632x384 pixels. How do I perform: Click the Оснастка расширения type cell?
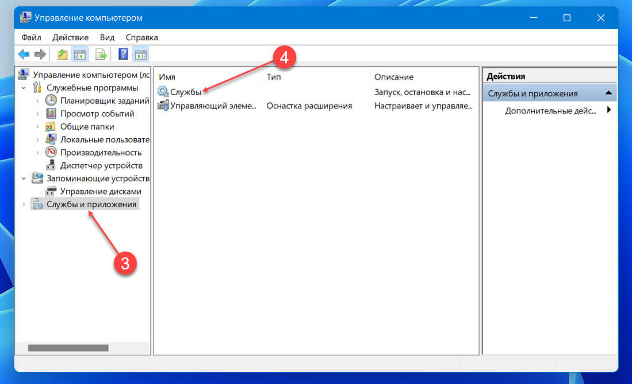click(x=309, y=106)
